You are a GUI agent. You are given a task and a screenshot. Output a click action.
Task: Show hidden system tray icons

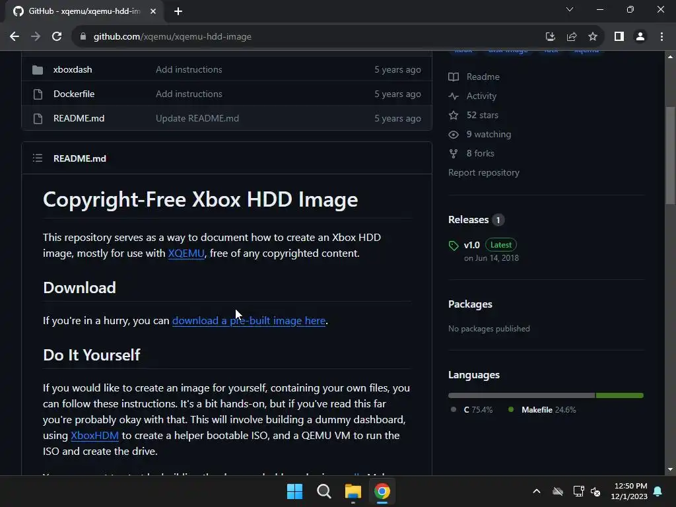click(x=537, y=491)
